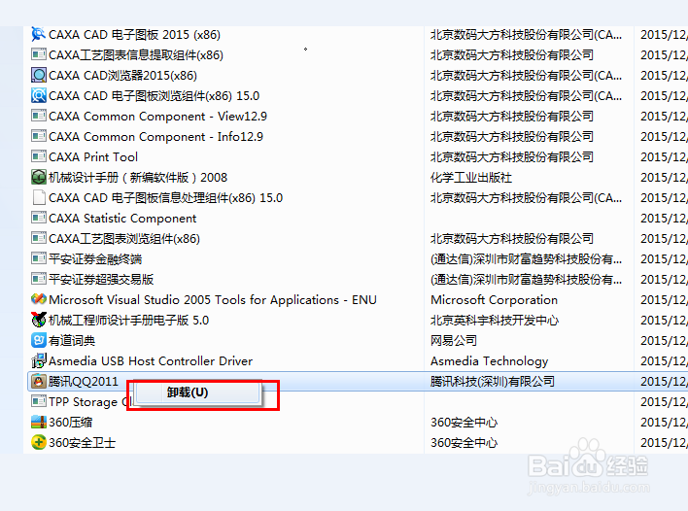Viewport: 688px width, 511px height.
Task: Click publisher 腾讯科技(深圳)有限公司
Action: 493,382
